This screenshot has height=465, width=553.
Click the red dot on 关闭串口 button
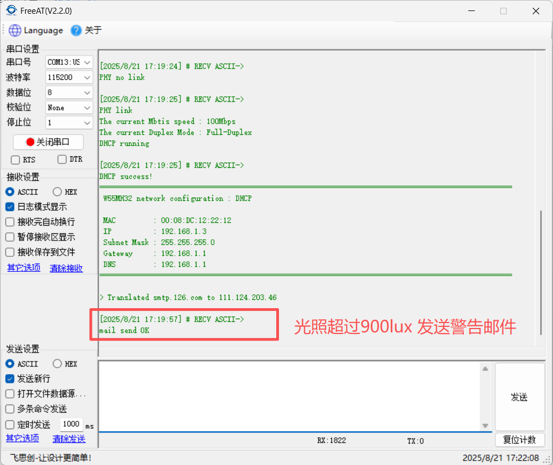30,142
